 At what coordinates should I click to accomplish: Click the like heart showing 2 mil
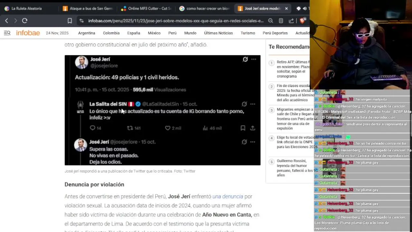[167, 128]
